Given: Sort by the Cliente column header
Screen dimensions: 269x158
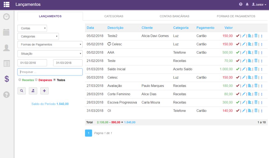Looking at the screenshot, I should click(147, 28).
